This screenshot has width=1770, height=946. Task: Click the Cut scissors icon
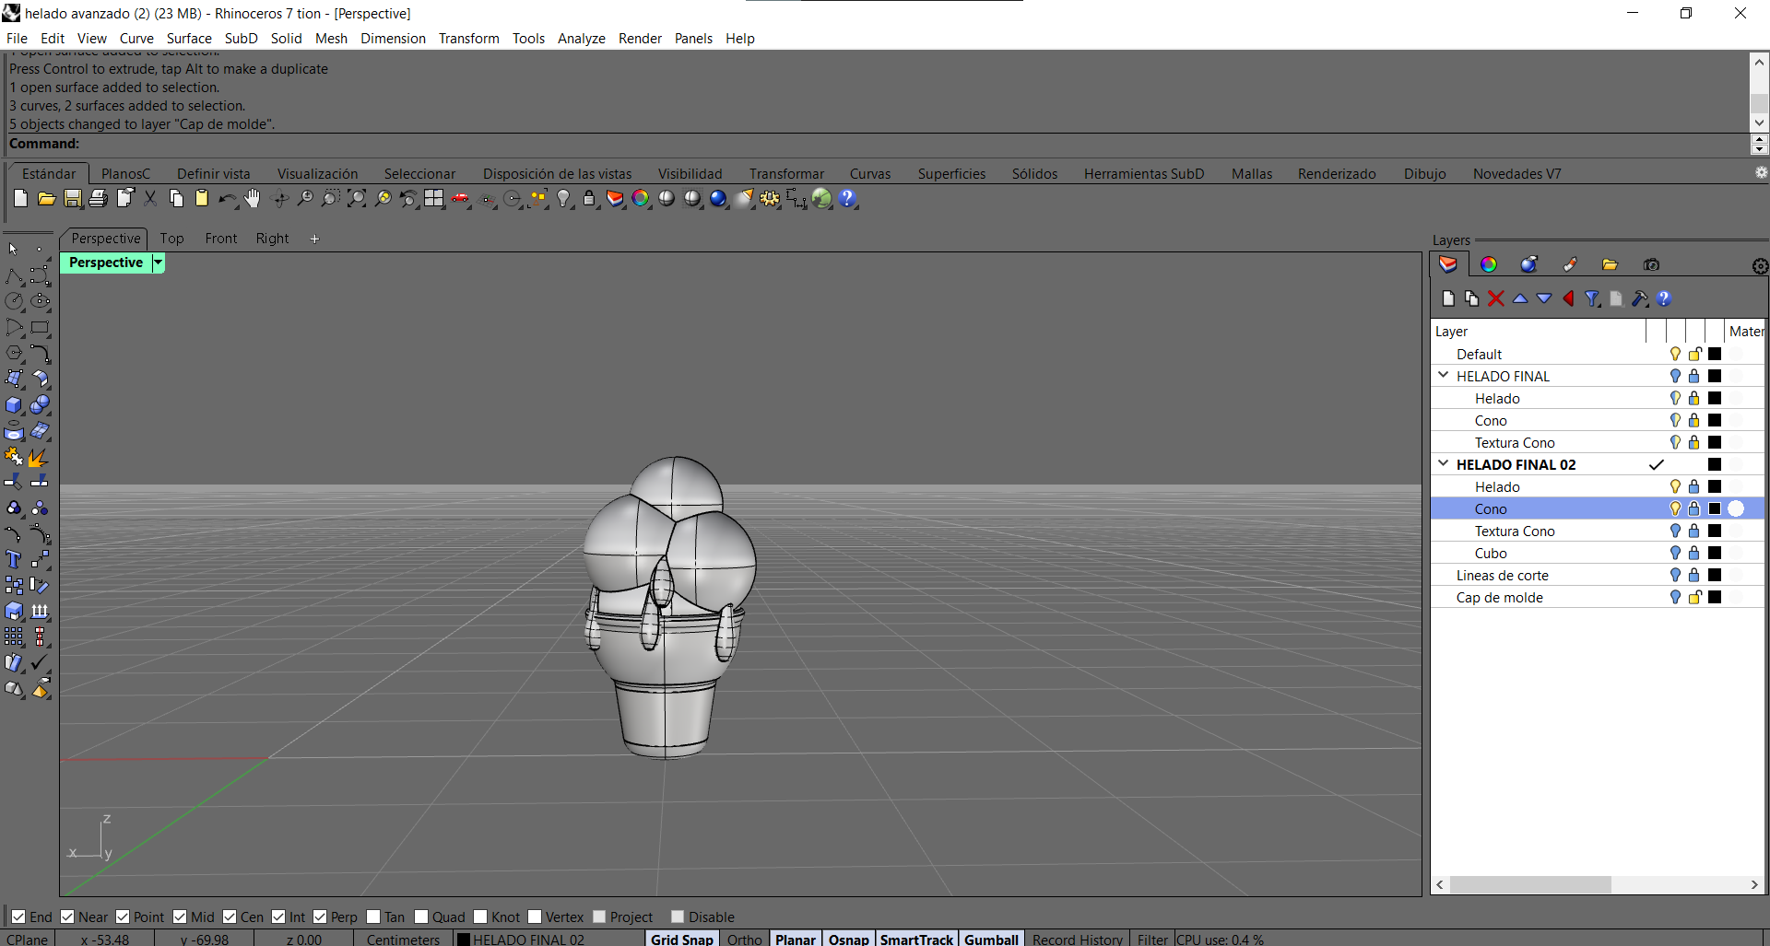[x=150, y=198]
